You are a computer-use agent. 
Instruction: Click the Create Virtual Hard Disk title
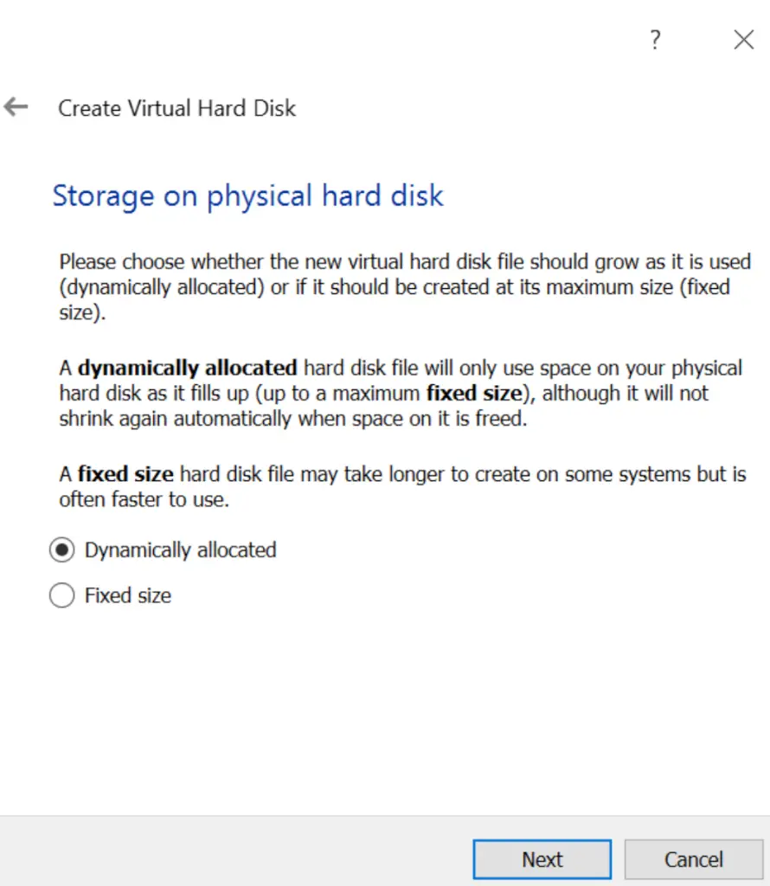(176, 107)
